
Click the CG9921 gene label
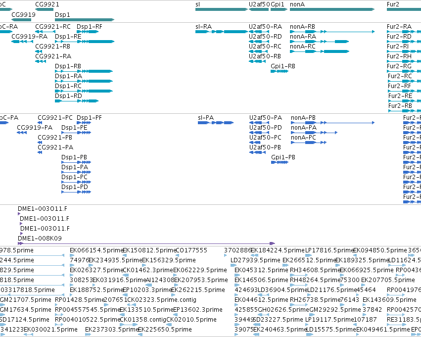[x=47, y=4]
